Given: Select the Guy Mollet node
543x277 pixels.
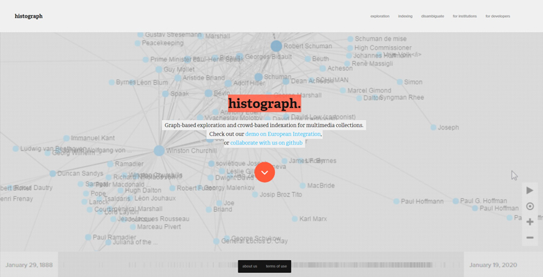Looking at the screenshot, I should pos(159,70).
